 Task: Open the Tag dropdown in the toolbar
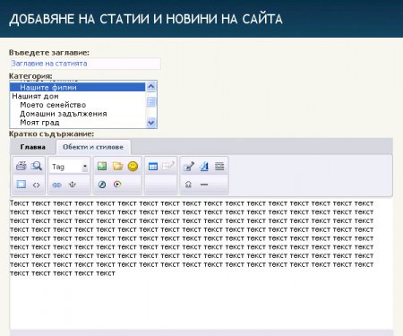point(69,167)
